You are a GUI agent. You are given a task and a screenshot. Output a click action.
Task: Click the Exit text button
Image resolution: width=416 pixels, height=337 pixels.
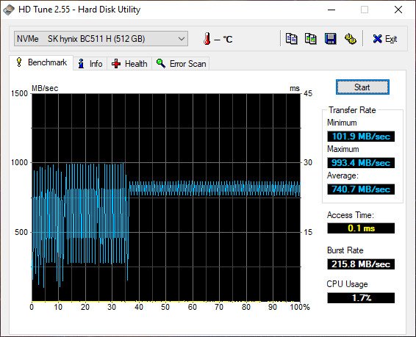point(391,39)
